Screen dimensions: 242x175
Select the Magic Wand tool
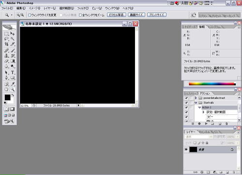(x=13, y=39)
